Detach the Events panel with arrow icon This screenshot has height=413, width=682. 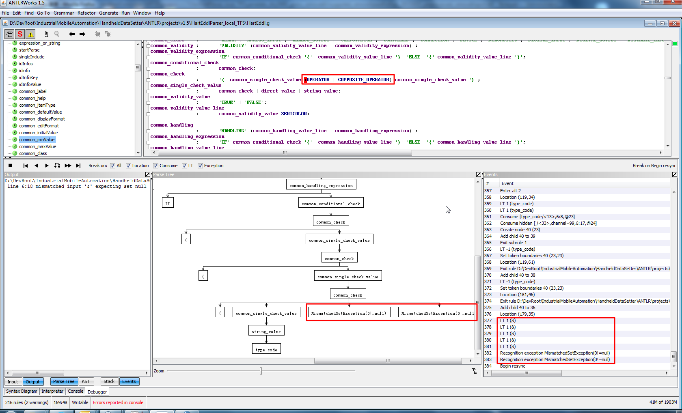pyautogui.click(x=674, y=174)
